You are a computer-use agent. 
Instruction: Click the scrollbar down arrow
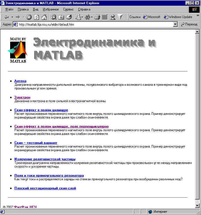click(x=197, y=205)
